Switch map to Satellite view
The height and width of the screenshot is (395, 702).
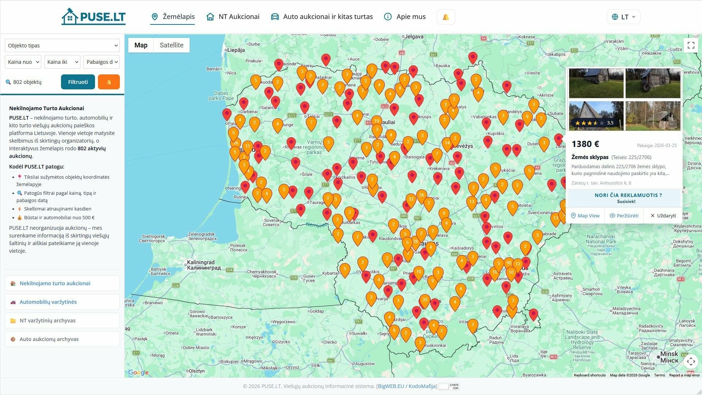pyautogui.click(x=171, y=45)
